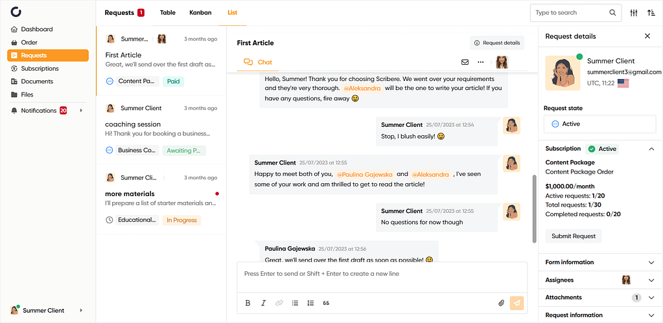The height and width of the screenshot is (323, 663).
Task: Toggle bold formatting
Action: 248,303
